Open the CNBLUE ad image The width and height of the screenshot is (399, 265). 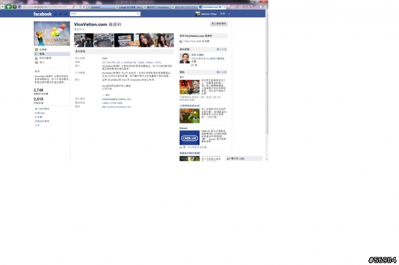click(x=190, y=138)
